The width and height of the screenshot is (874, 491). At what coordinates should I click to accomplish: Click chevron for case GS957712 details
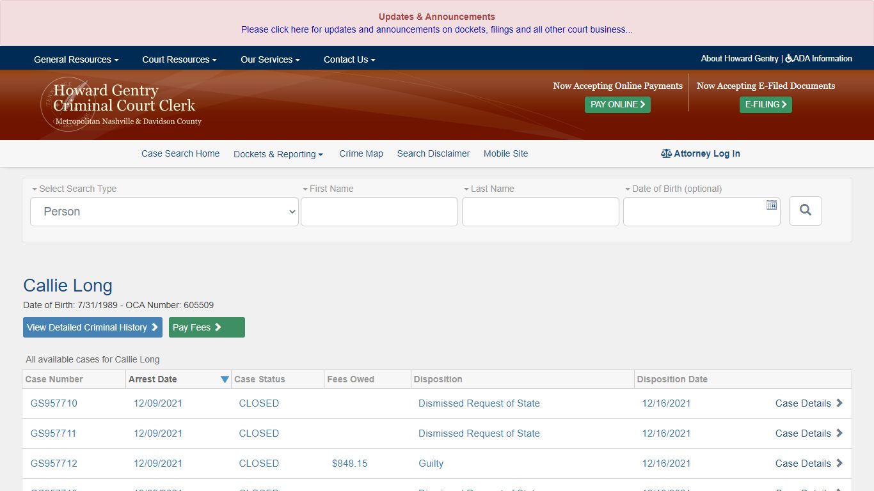[x=839, y=463]
